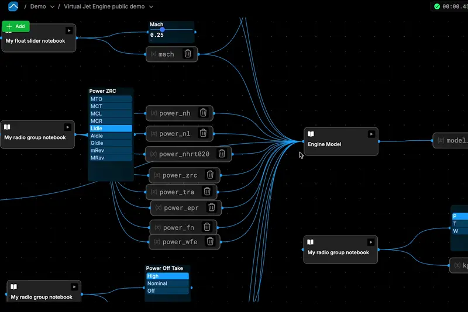Select mRev option
This screenshot has width=468, height=312.
pyautogui.click(x=111, y=151)
